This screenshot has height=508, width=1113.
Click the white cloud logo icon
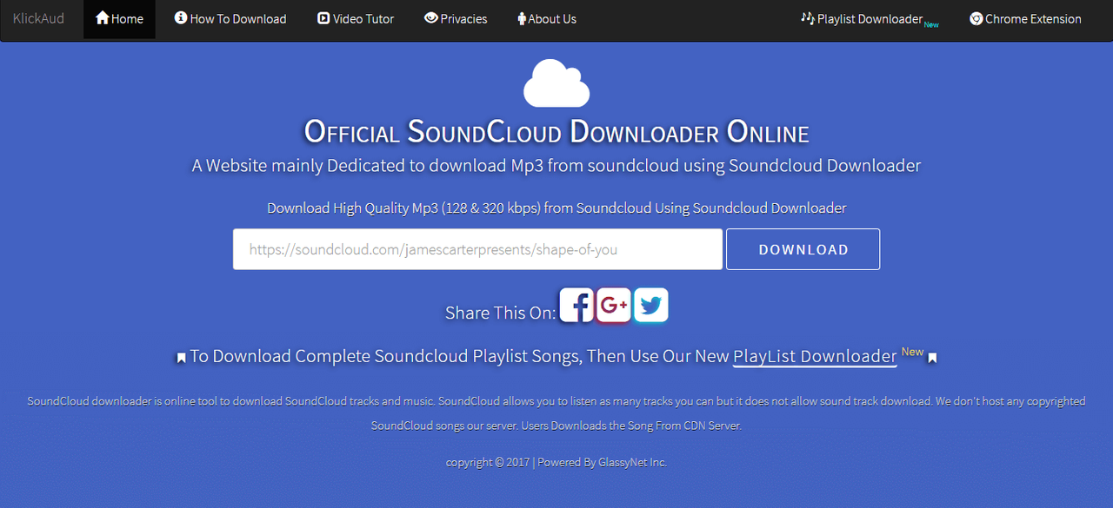pos(556,83)
